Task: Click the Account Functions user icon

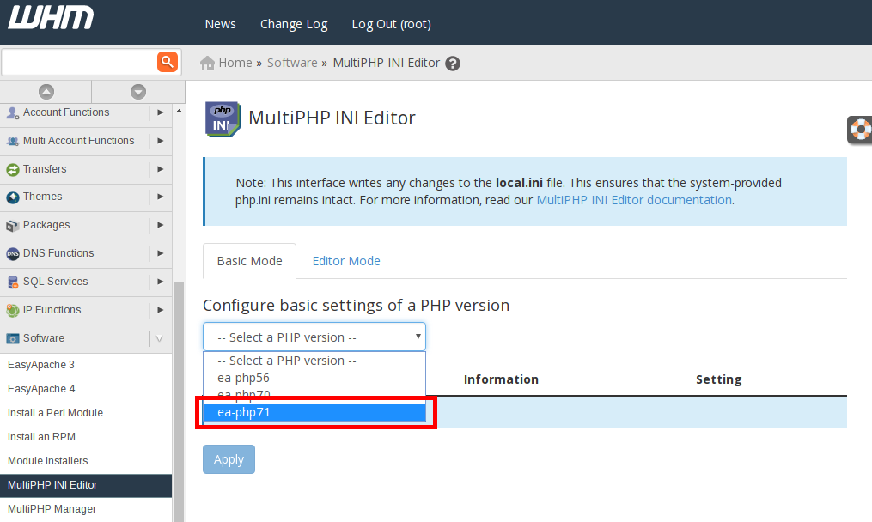Action: [12, 112]
